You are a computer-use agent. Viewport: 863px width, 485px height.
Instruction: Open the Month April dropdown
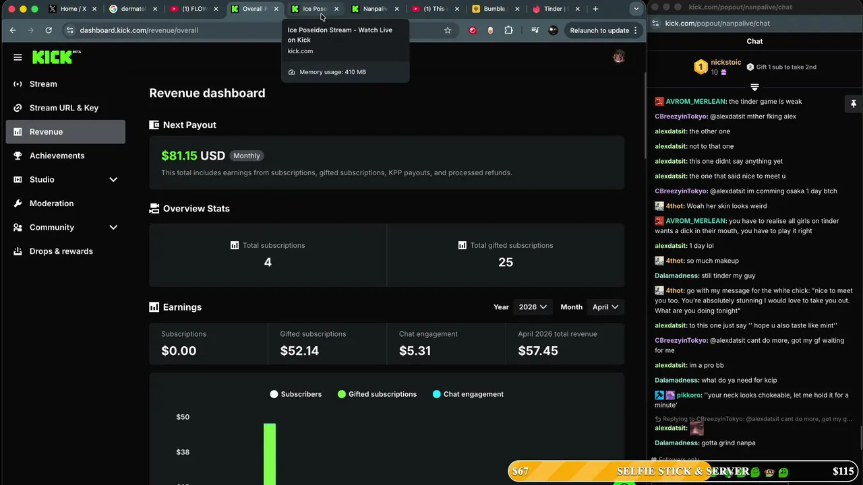605,307
